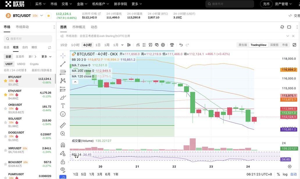Select the brush drawing tool
This screenshot has width=300, height=179.
63,97
